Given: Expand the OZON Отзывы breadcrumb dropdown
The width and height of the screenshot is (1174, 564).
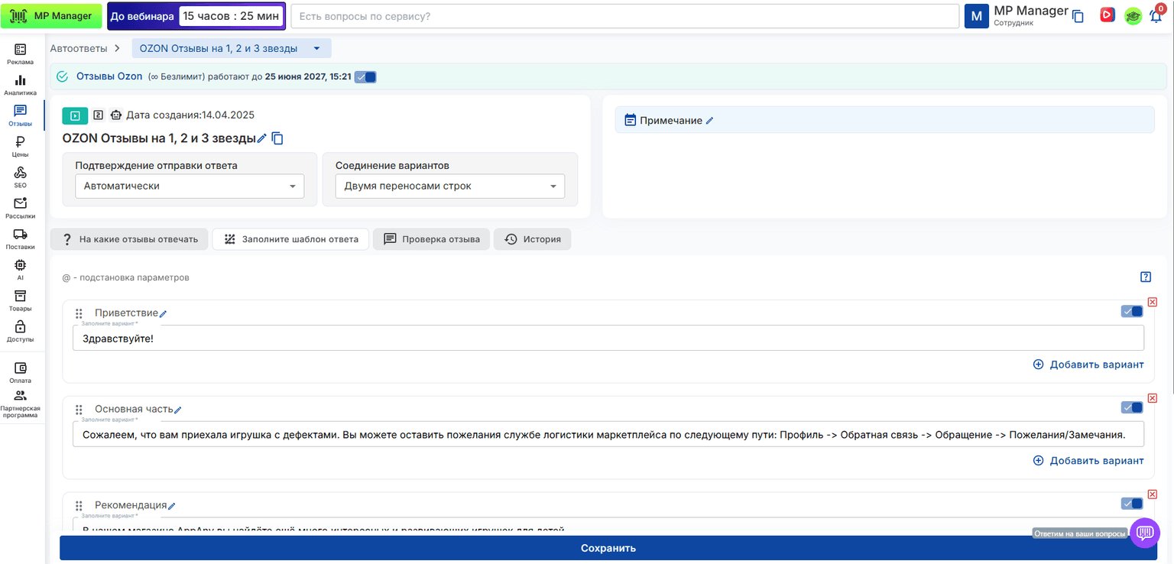Looking at the screenshot, I should click(x=232, y=48).
